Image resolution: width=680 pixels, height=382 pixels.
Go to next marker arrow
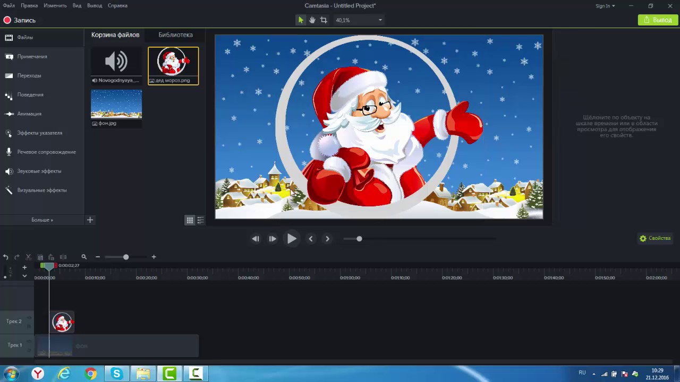coord(327,239)
